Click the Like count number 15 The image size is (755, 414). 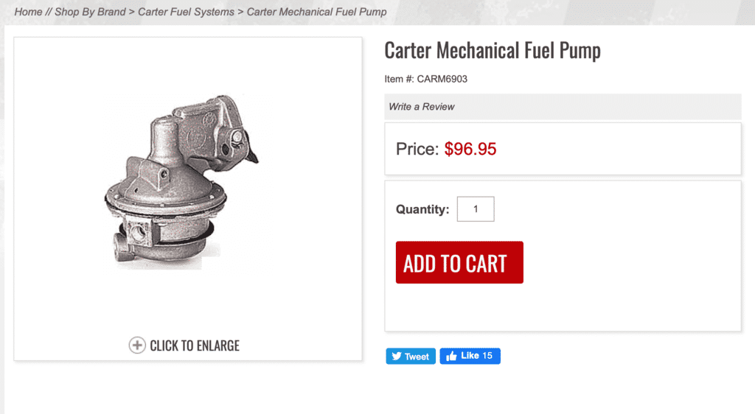[x=487, y=356]
